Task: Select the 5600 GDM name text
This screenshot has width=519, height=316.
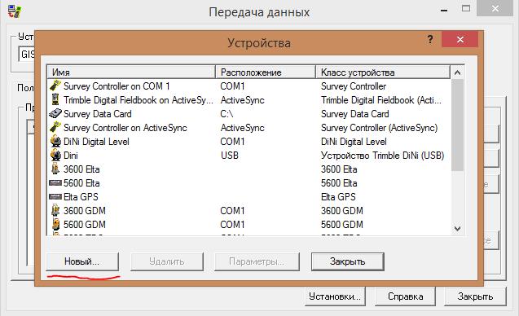Action: 85,225
